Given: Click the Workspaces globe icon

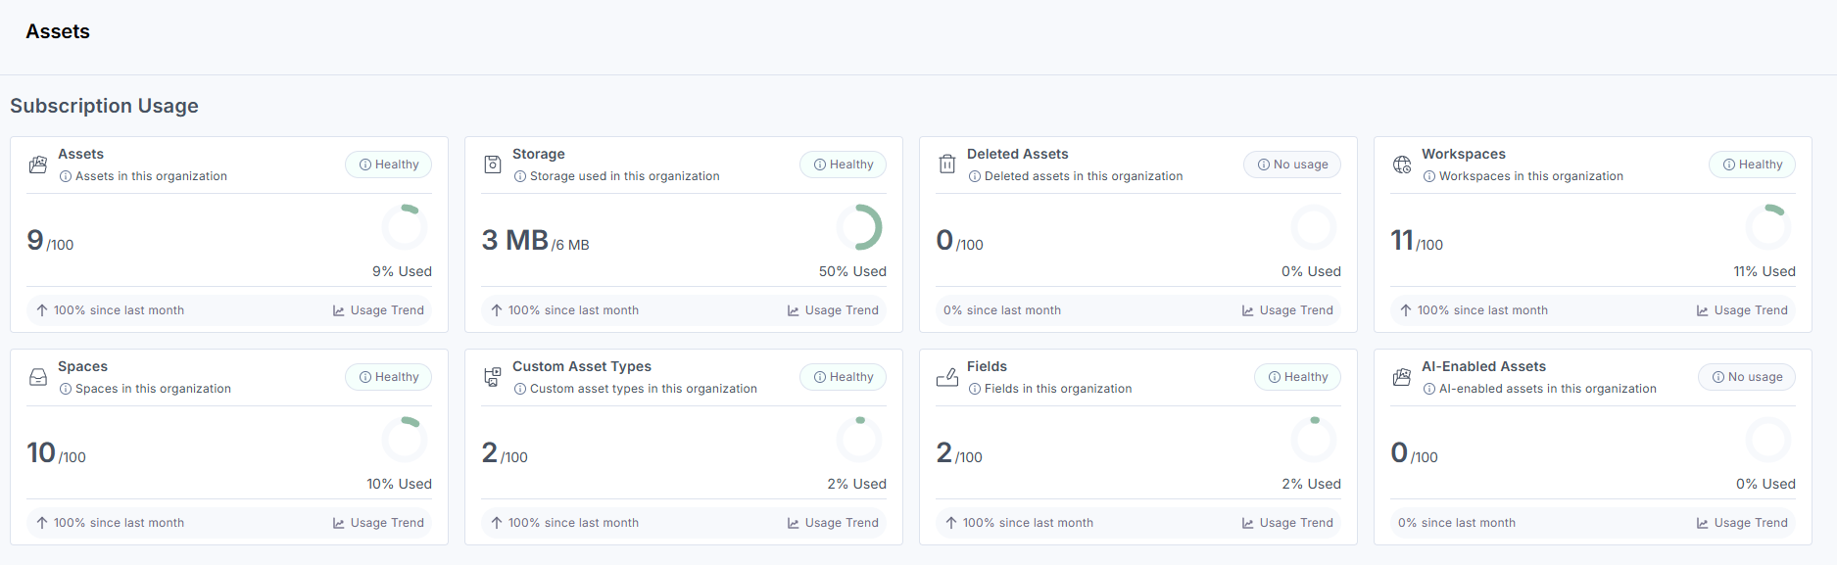Looking at the screenshot, I should (1402, 165).
